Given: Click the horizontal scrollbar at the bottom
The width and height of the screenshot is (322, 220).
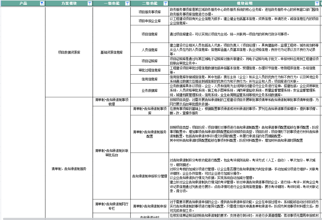Looking at the screenshot, I should pyautogui.click(x=135, y=219).
